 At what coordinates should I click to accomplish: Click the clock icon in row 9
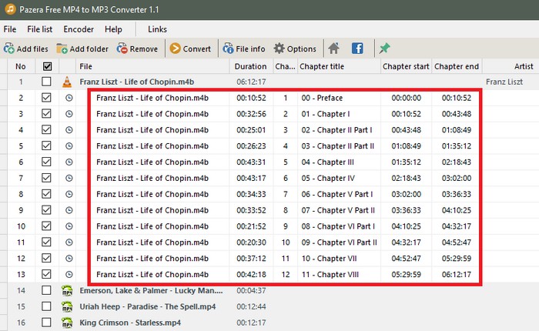[x=69, y=210]
